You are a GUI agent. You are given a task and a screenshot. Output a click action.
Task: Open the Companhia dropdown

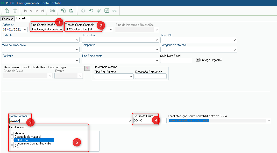(157, 50)
